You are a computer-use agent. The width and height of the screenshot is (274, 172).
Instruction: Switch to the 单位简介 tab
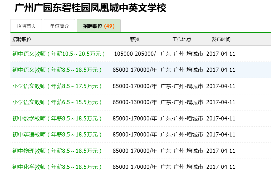pyautogui.click(x=59, y=26)
